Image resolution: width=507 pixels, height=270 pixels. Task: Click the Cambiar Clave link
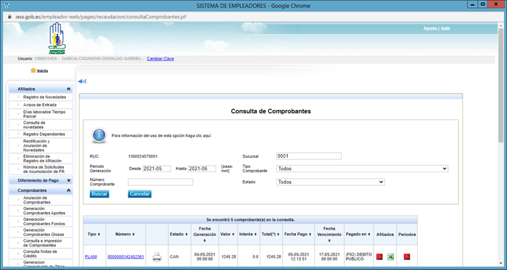(160, 59)
